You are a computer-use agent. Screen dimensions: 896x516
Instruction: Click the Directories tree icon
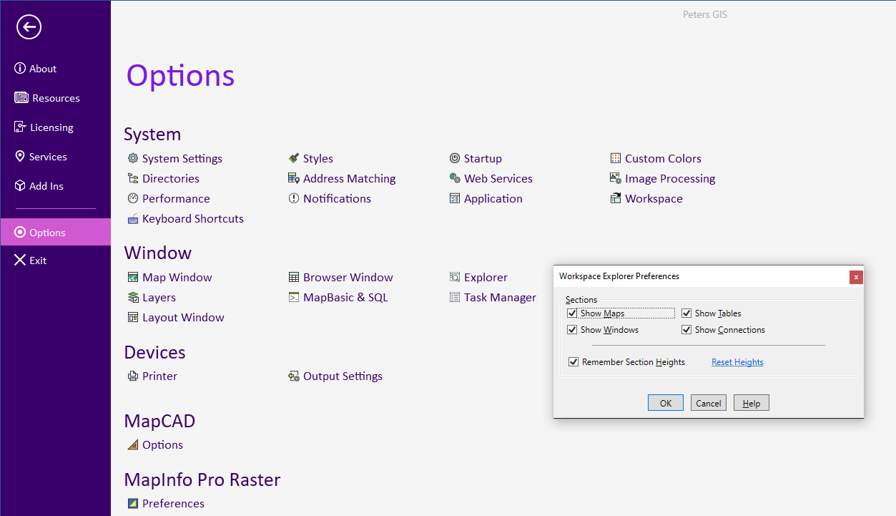(133, 178)
